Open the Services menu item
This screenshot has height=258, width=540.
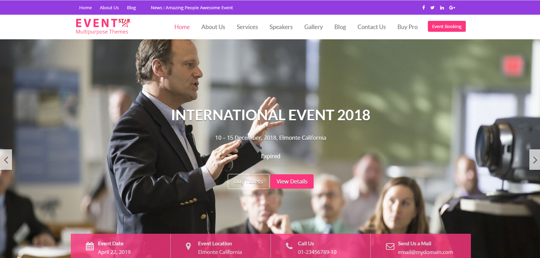(247, 27)
